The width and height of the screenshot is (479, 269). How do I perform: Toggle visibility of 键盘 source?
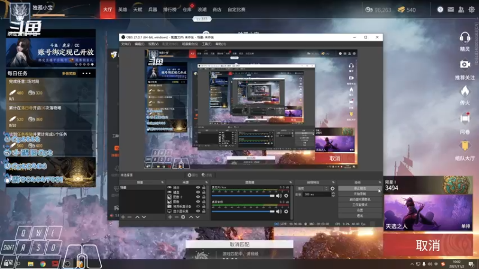click(x=198, y=192)
